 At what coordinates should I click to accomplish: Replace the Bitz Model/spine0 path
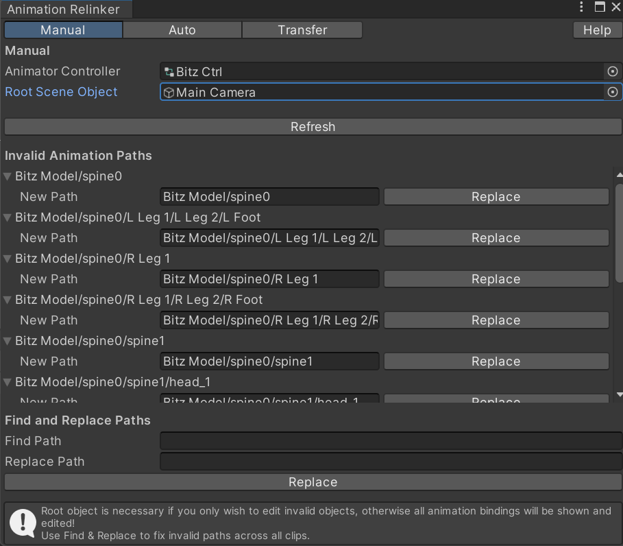(496, 197)
